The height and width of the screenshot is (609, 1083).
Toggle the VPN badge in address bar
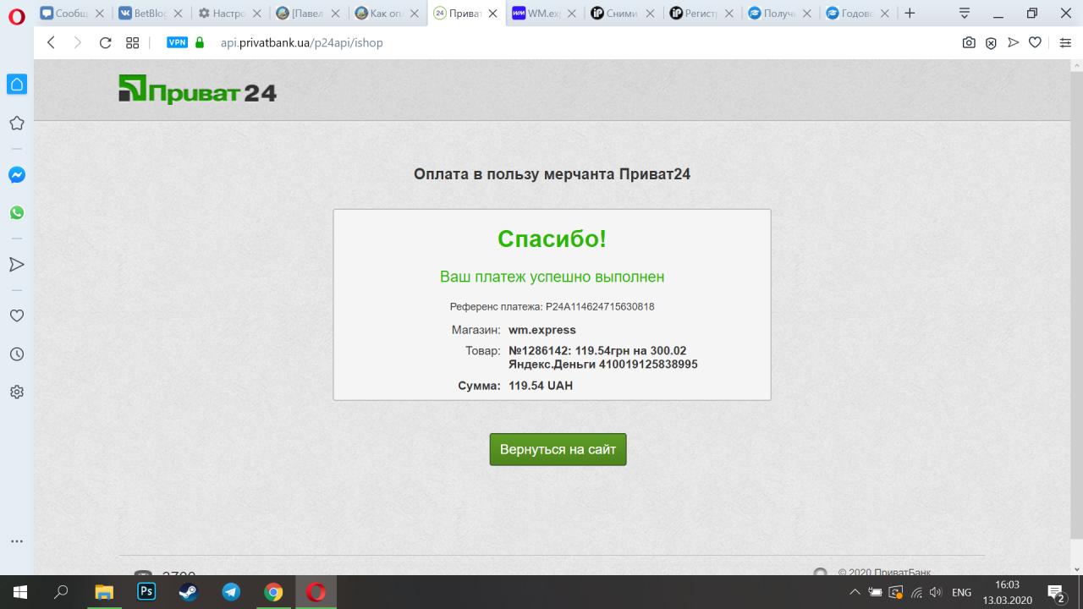tap(177, 42)
